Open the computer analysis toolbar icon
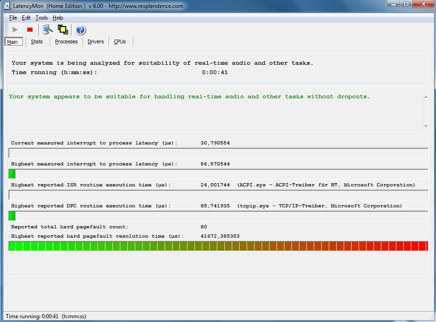Image resolution: width=436 pixels, height=322 pixels. coord(48,29)
